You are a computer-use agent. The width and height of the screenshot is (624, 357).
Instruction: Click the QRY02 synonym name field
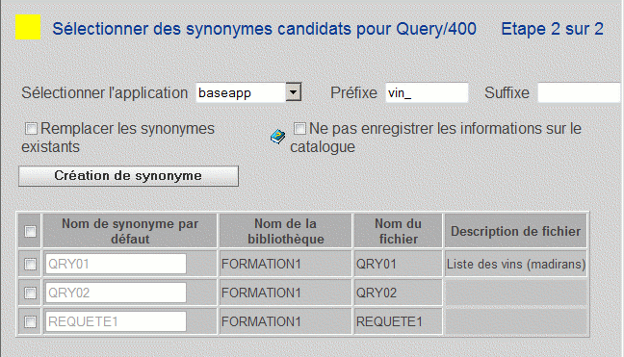116,293
